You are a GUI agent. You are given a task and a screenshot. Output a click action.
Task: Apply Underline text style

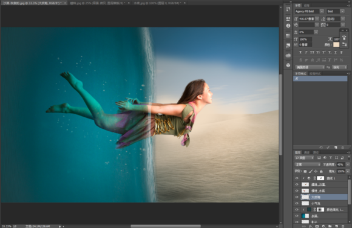click(x=336, y=53)
